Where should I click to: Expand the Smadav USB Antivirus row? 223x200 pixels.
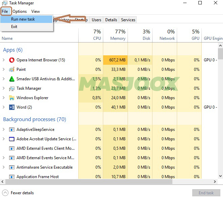tap(4, 79)
